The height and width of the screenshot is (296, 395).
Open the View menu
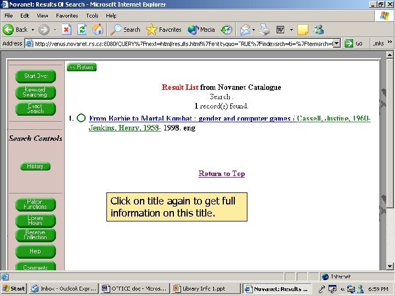[42, 15]
